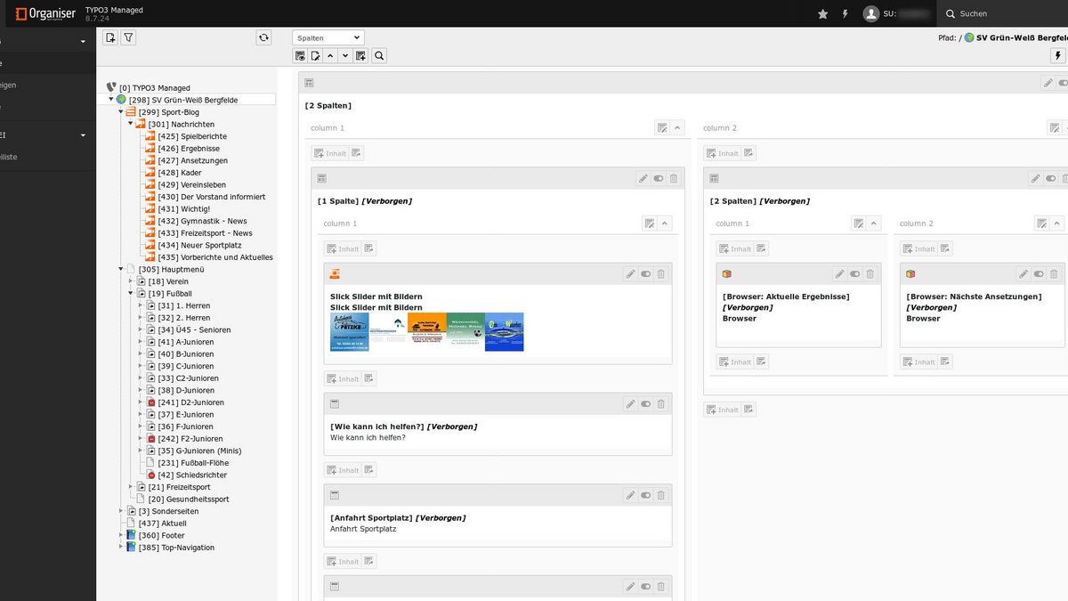Click Inhalt button at top of outer column 1
Viewport: 1068px width, 601px height.
[x=329, y=153]
